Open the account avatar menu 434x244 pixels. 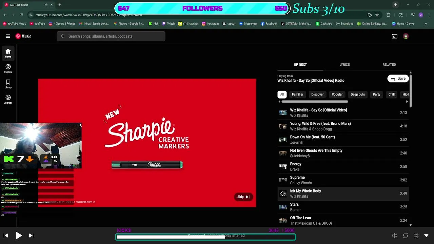[406, 36]
